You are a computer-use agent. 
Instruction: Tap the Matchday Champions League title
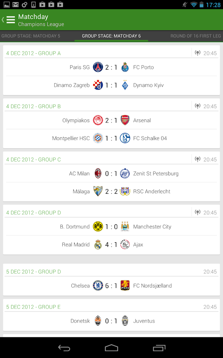click(x=41, y=20)
